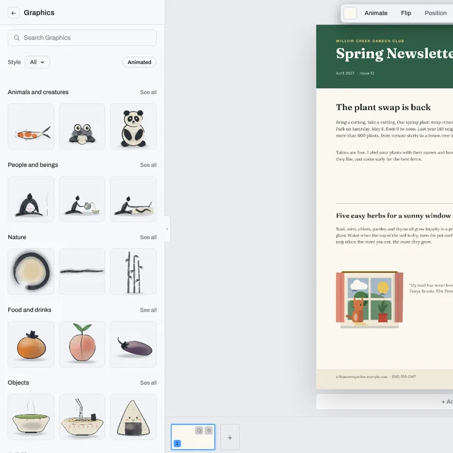
Task: Open the Flip menu
Action: tap(406, 13)
